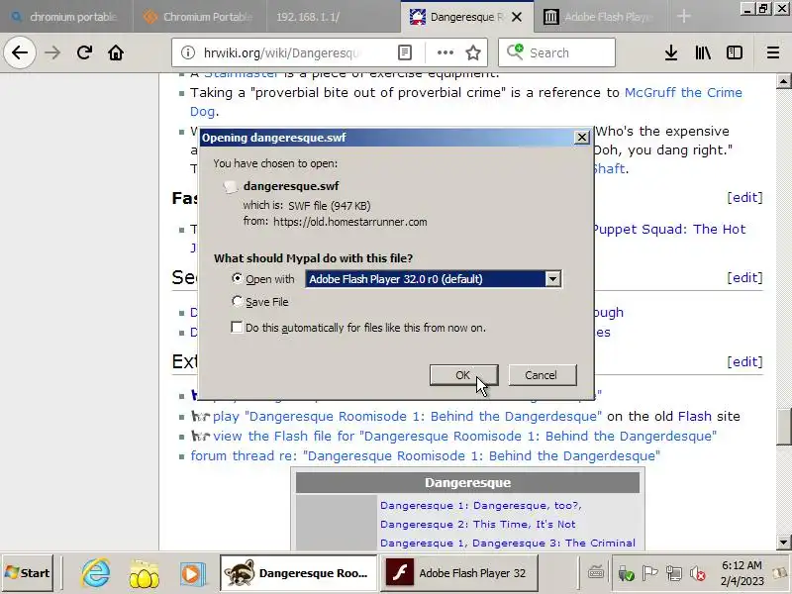Viewport: 792px width, 594px height.
Task: Click the Forward arrow button
Action: [x=52, y=52]
